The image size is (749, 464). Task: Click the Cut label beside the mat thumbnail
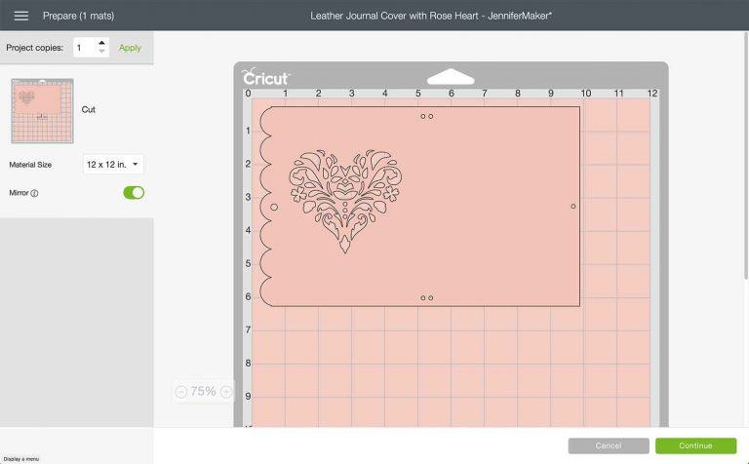point(89,110)
